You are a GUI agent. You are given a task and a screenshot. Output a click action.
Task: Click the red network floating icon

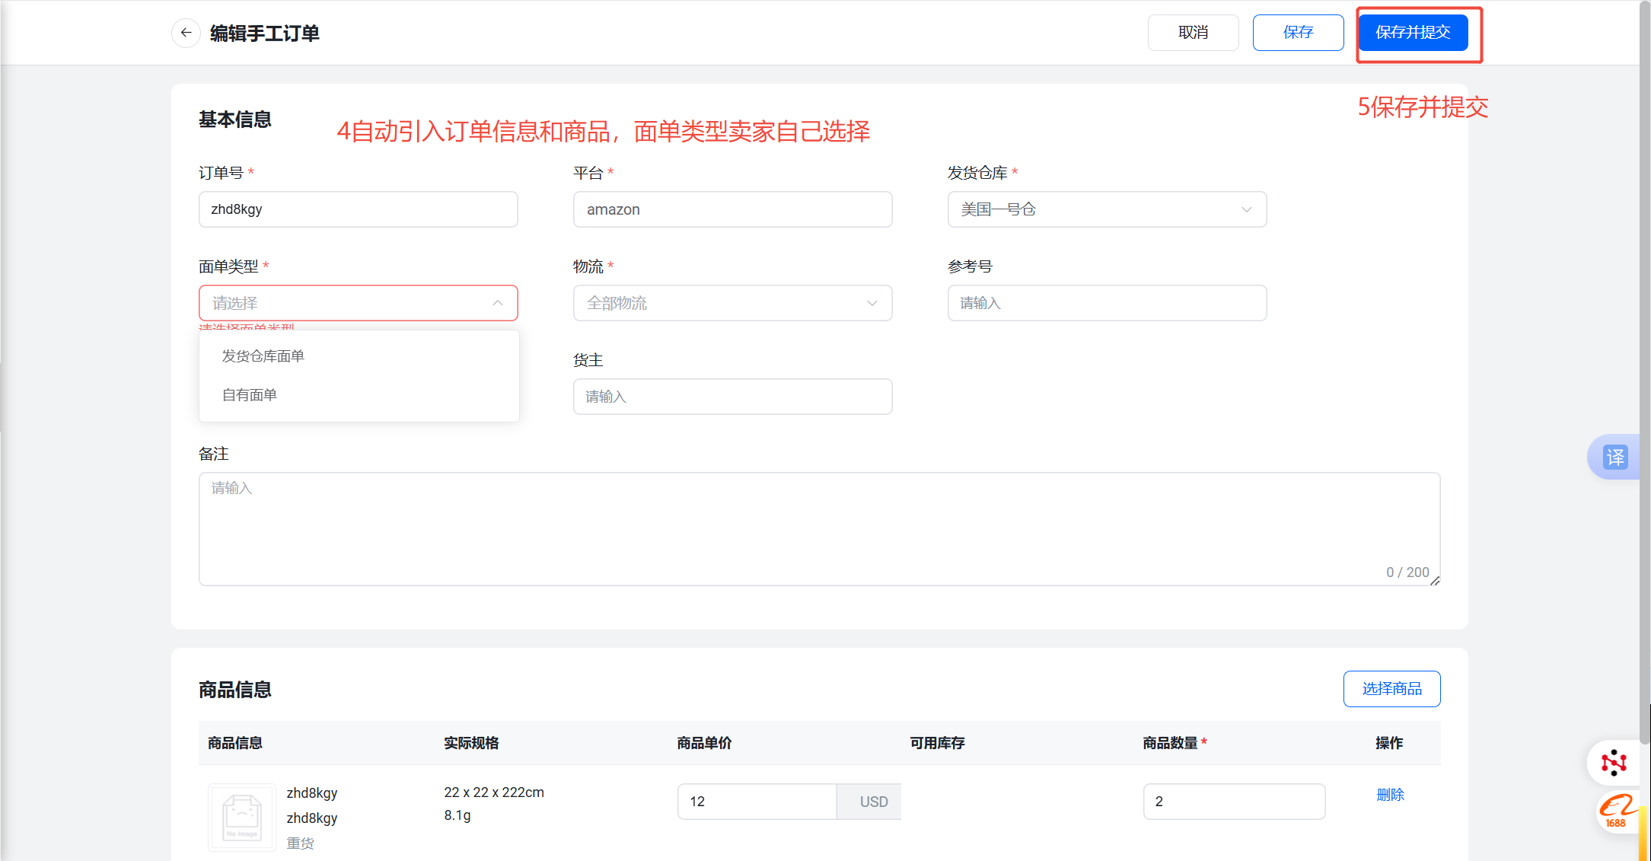click(x=1613, y=762)
